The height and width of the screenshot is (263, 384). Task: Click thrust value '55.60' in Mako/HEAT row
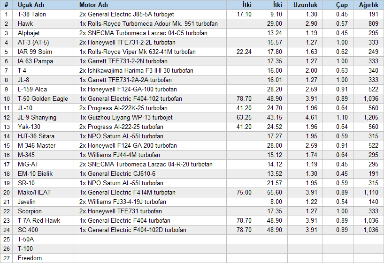(x=274, y=193)
